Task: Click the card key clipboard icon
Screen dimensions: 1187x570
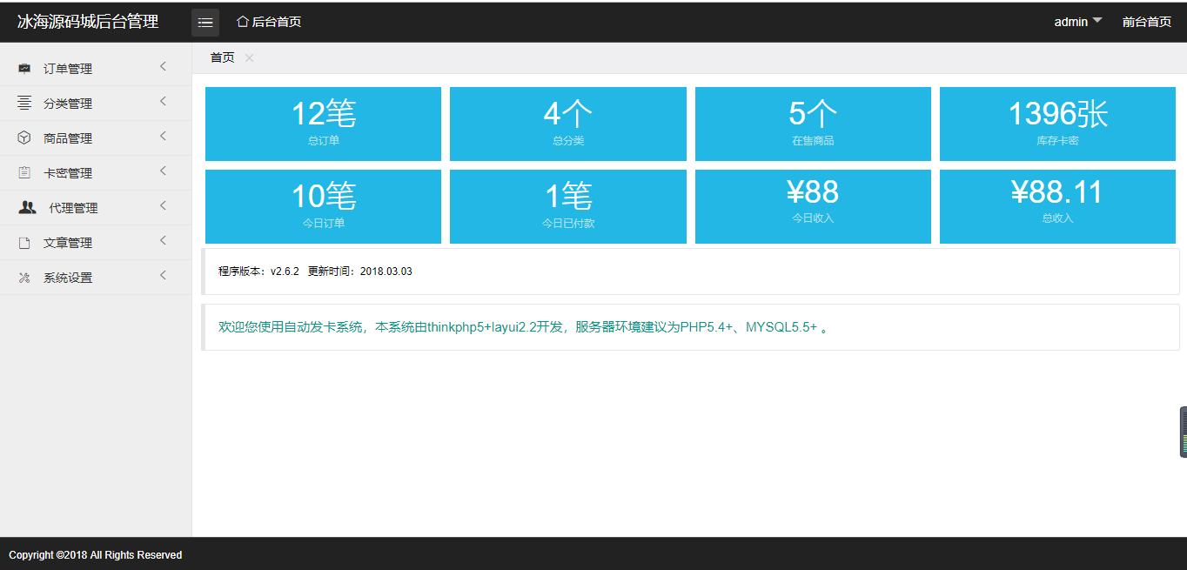Action: point(24,173)
